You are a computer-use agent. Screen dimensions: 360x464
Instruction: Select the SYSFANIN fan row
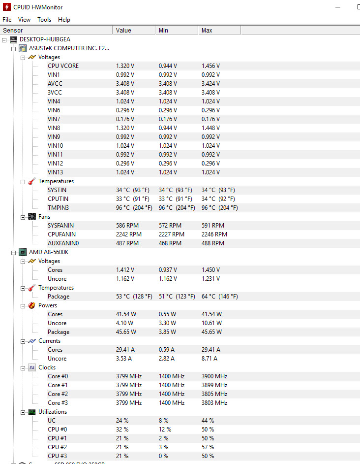pyautogui.click(x=203, y=226)
